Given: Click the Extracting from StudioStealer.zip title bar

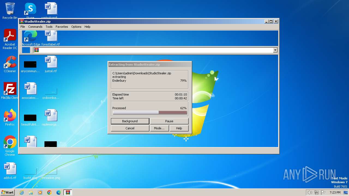Looking at the screenshot, I should [x=150, y=65].
